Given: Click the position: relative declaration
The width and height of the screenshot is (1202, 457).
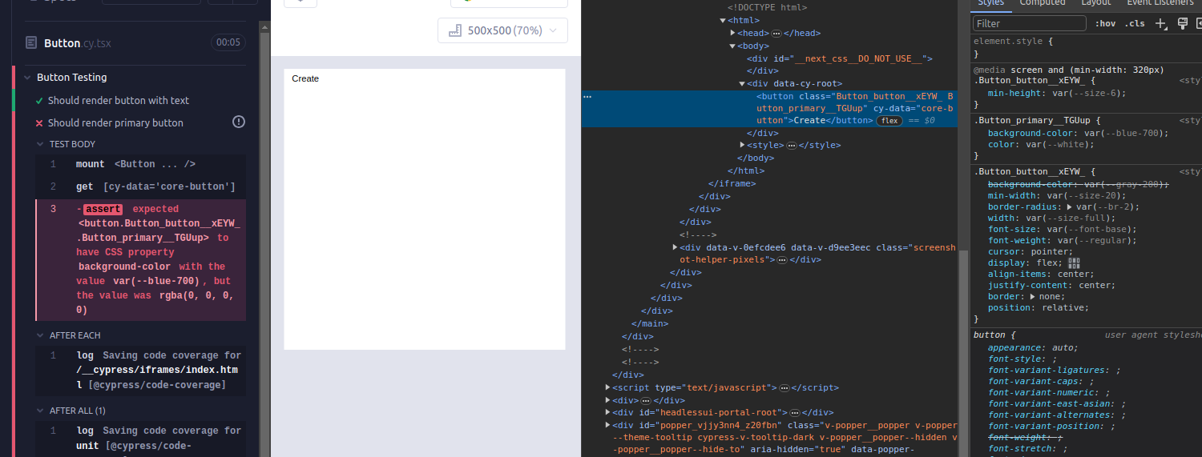Looking at the screenshot, I should 1039,307.
